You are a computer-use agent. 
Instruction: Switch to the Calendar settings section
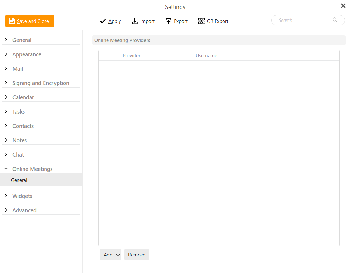click(x=23, y=97)
